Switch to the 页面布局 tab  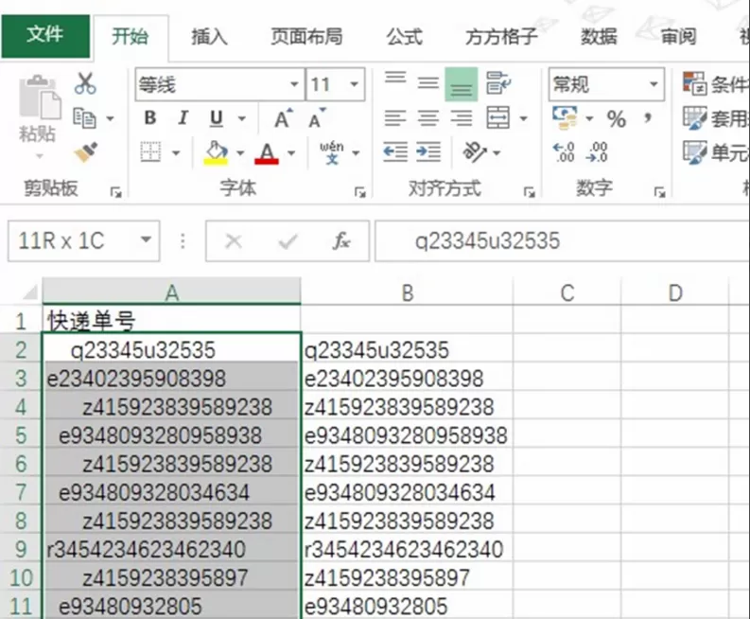pos(306,36)
